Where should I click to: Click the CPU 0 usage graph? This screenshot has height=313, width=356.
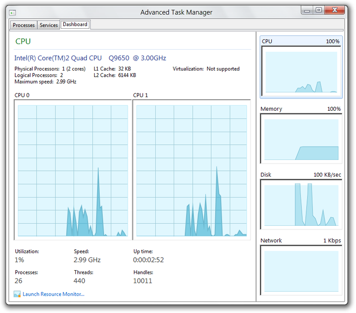click(x=73, y=170)
